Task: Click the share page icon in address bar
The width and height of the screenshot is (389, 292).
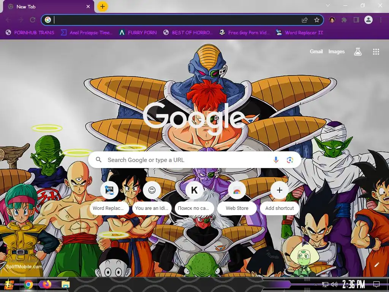Action: [305, 20]
